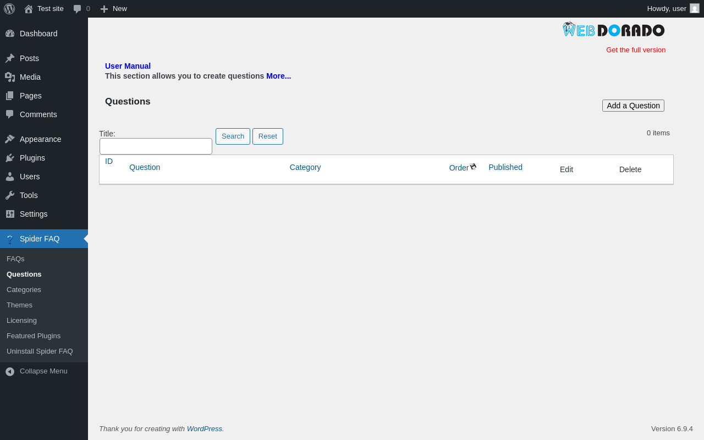Click the Version 6.9.4 text
Viewport: 704px width, 440px height.
672,428
